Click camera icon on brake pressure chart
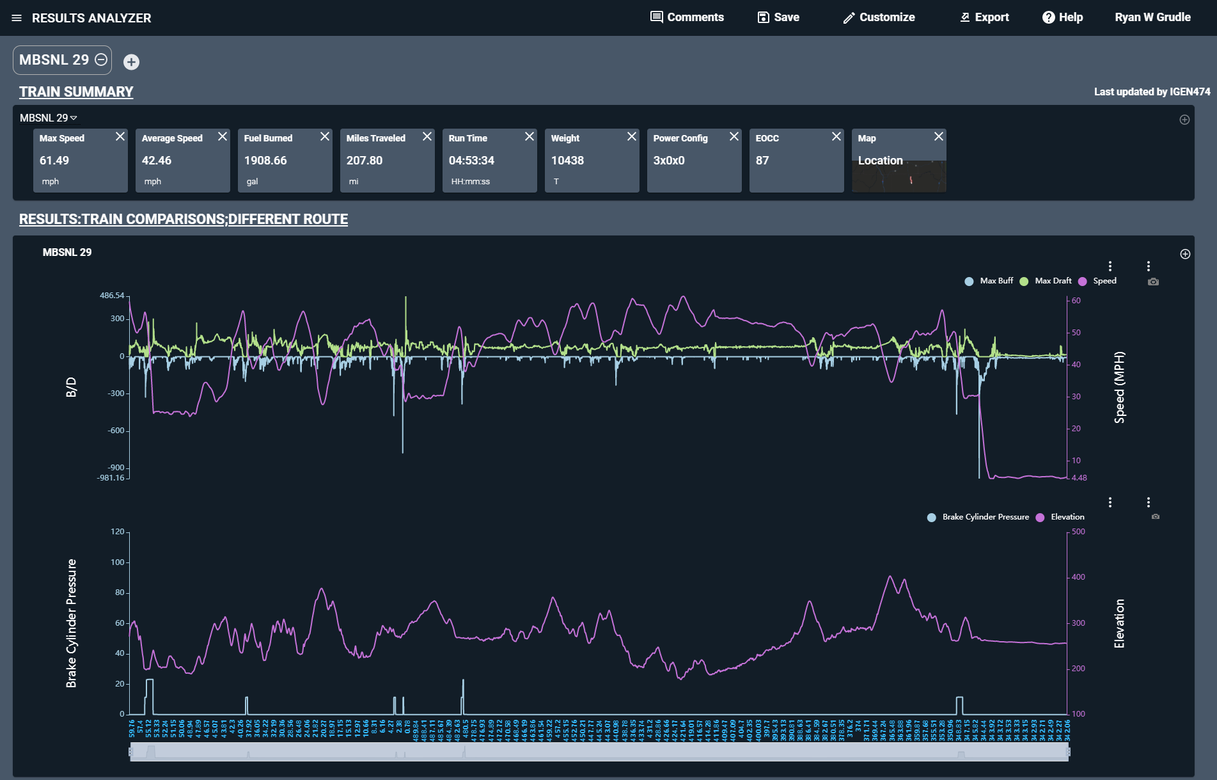 click(x=1155, y=516)
